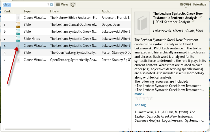The width and height of the screenshot is (210, 132).
Task: Clear the 'claus' search filter
Action: coord(51,5)
